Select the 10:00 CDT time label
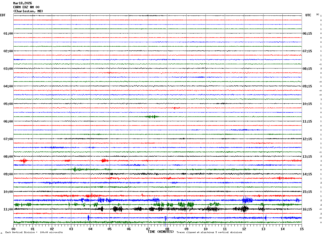Screen dimensions: 323x236 coord(8,192)
